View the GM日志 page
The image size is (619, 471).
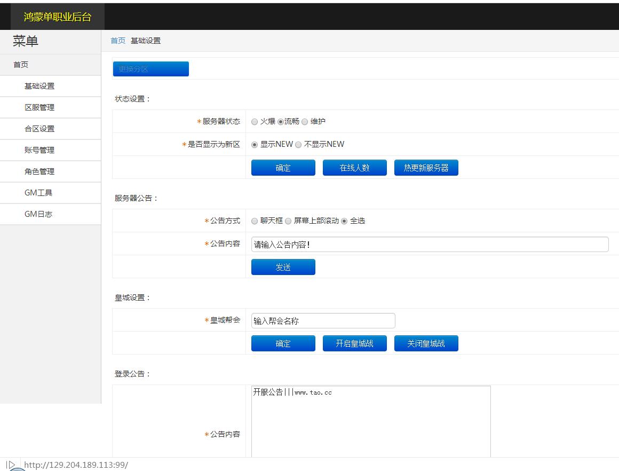[38, 214]
